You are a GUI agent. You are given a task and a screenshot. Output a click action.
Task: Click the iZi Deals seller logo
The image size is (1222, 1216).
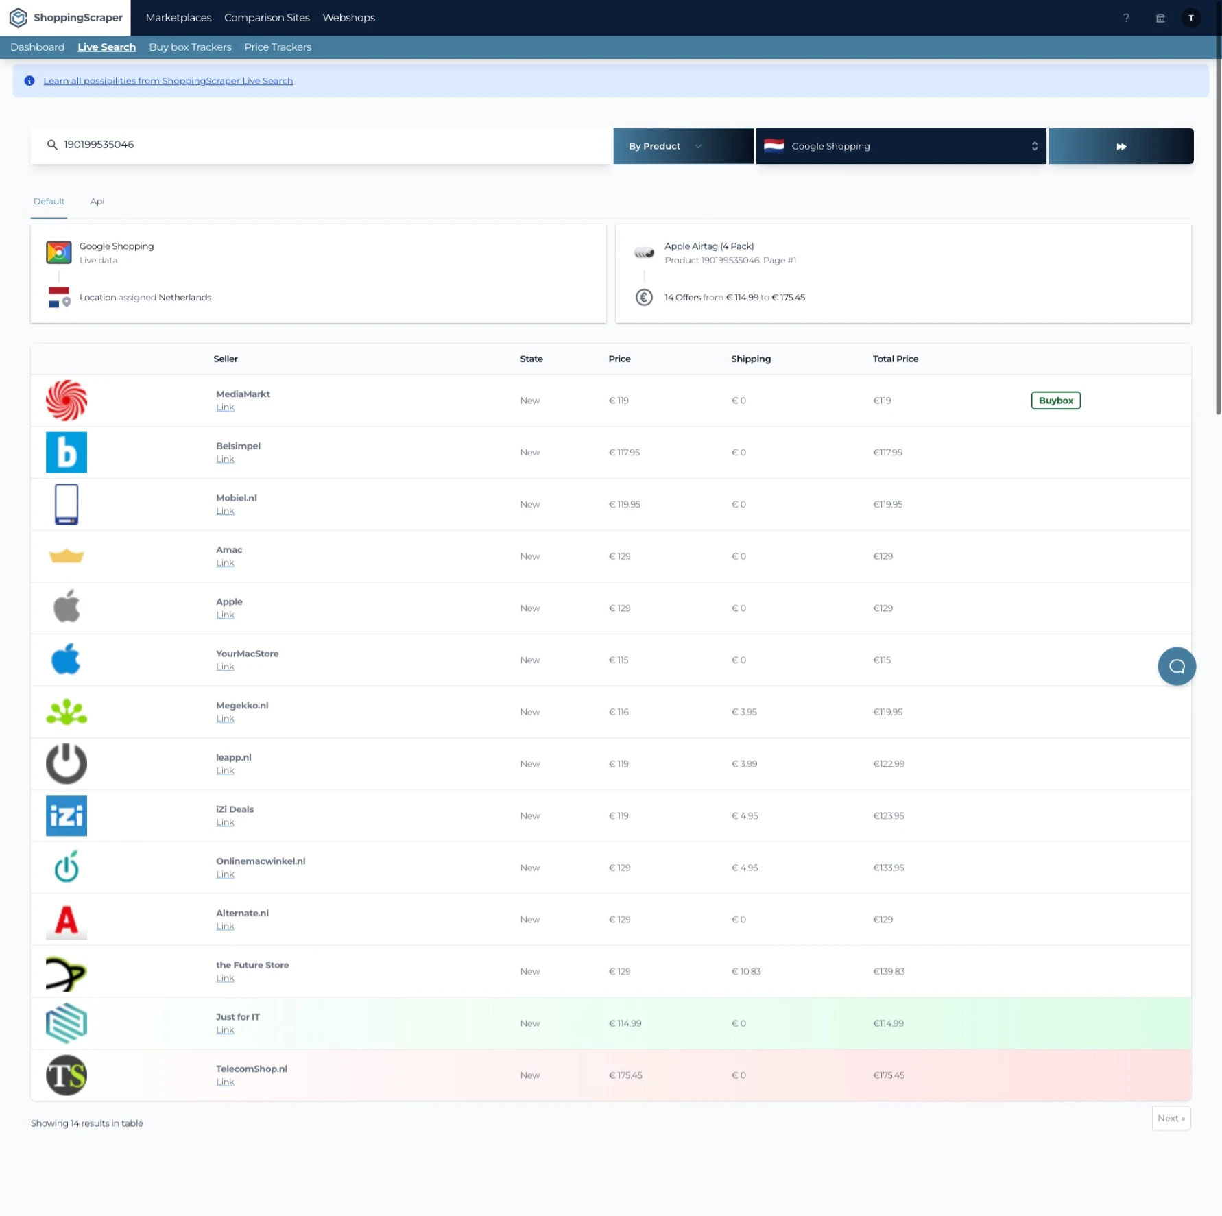coord(66,815)
